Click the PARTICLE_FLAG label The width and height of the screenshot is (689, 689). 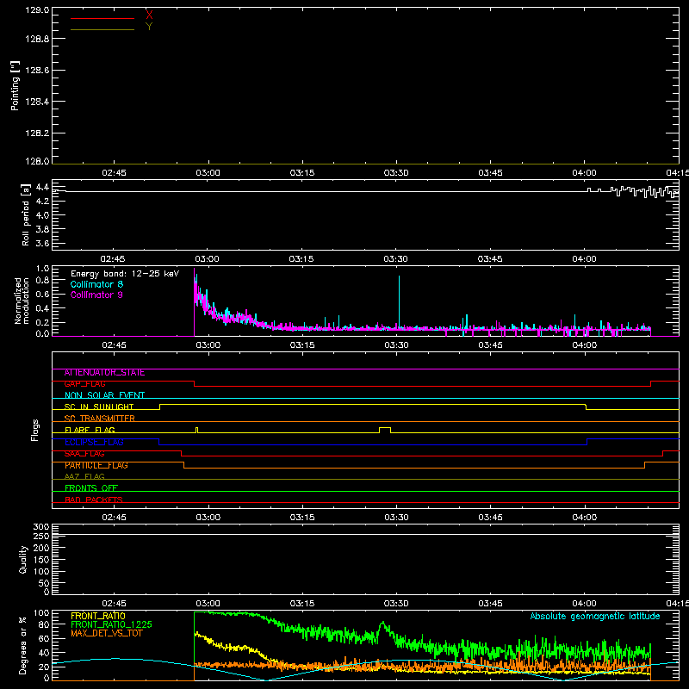[96, 465]
